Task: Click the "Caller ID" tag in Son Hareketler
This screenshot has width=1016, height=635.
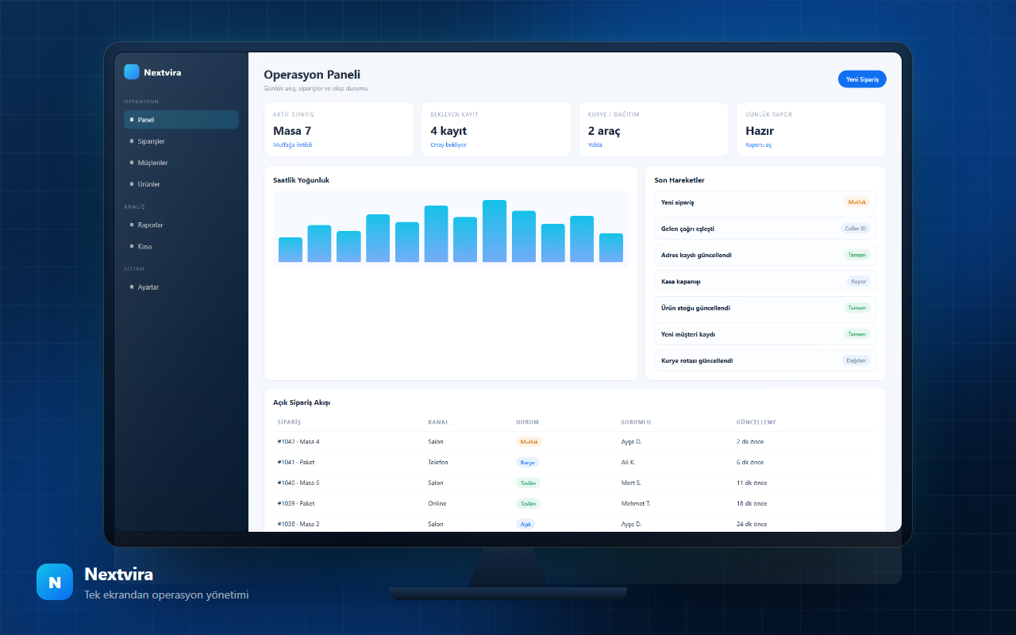Action: click(x=856, y=229)
